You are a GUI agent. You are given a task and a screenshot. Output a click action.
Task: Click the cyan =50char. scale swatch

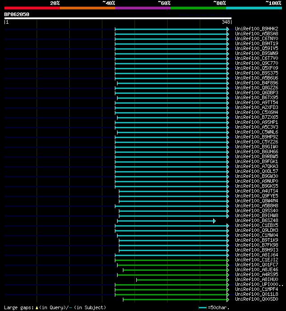(203, 307)
